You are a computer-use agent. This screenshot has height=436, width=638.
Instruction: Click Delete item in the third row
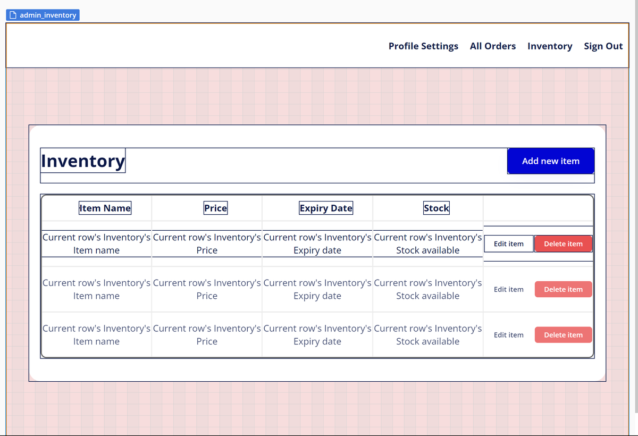click(x=564, y=335)
